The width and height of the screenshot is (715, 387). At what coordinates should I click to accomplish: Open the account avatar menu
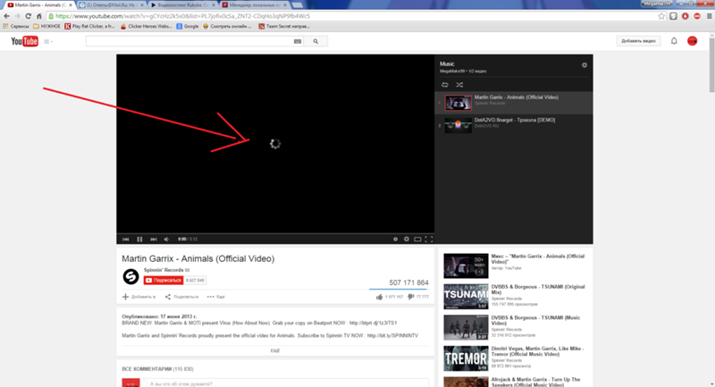click(692, 41)
